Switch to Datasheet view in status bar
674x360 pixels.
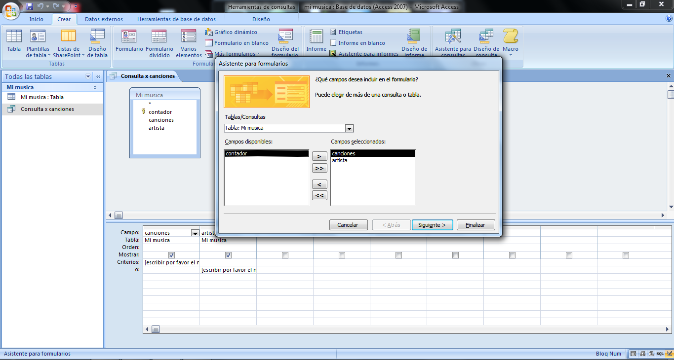click(x=634, y=354)
